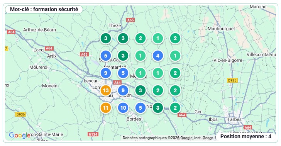The height and width of the screenshot is (146, 281).
Task: Click the Tarbes city label
Action: tap(234, 119)
